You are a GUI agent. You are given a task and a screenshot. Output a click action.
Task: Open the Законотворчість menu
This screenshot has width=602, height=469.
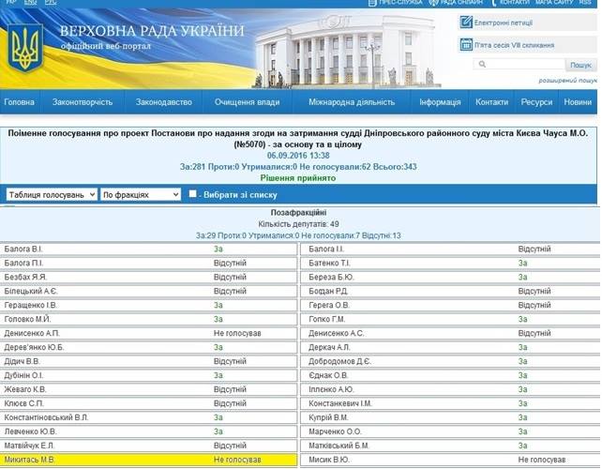click(83, 102)
